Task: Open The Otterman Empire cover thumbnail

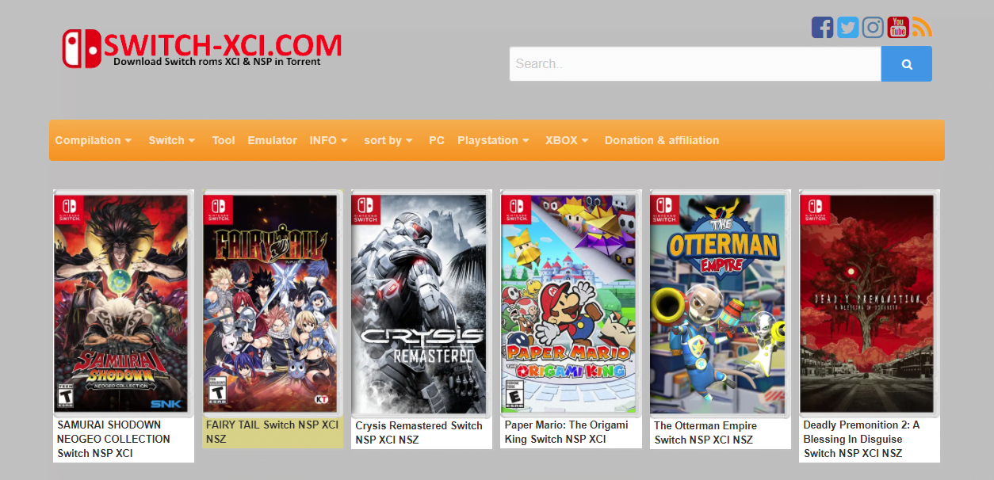Action: (x=720, y=303)
